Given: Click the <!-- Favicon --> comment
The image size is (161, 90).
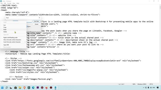Looking at the screenshot, I should coord(19,77).
